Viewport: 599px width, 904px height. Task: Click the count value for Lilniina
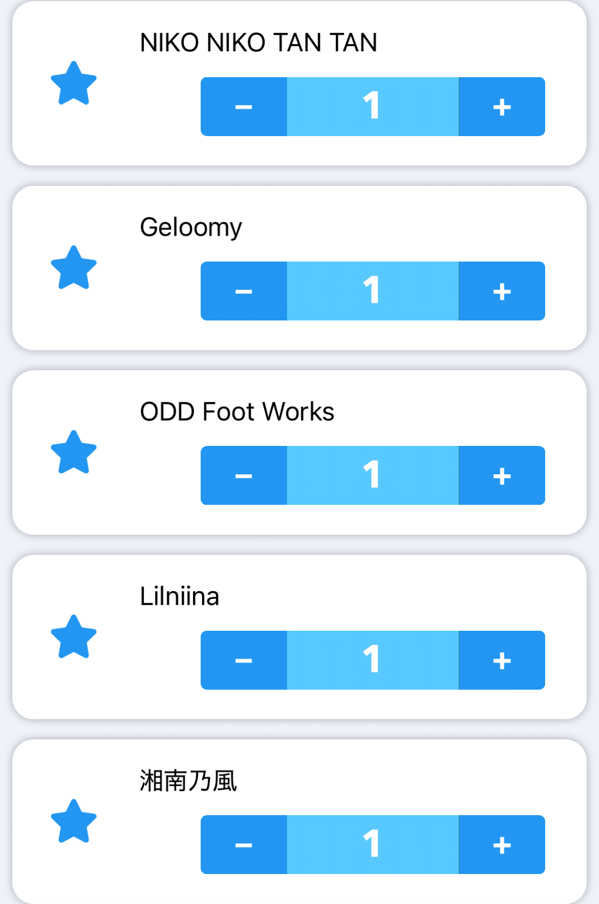(x=372, y=660)
